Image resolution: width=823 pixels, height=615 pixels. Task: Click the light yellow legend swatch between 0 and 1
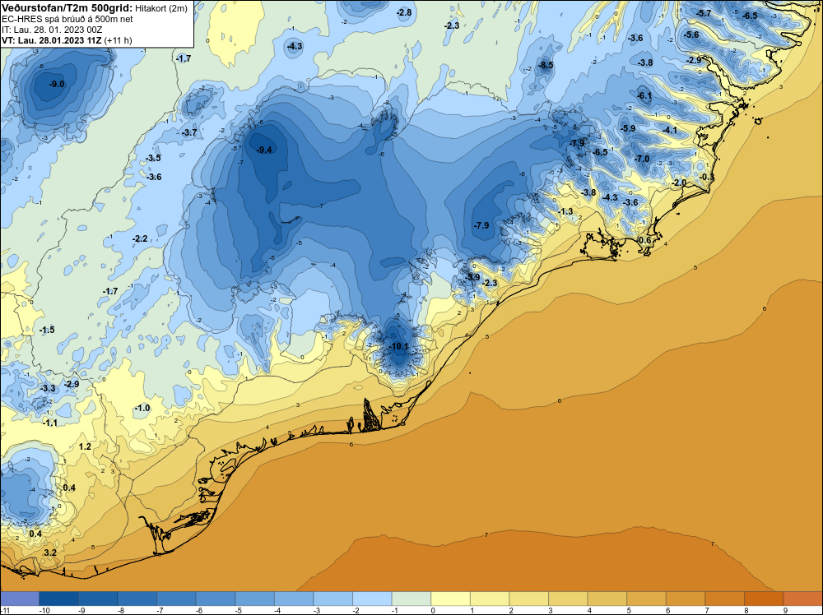(450, 599)
